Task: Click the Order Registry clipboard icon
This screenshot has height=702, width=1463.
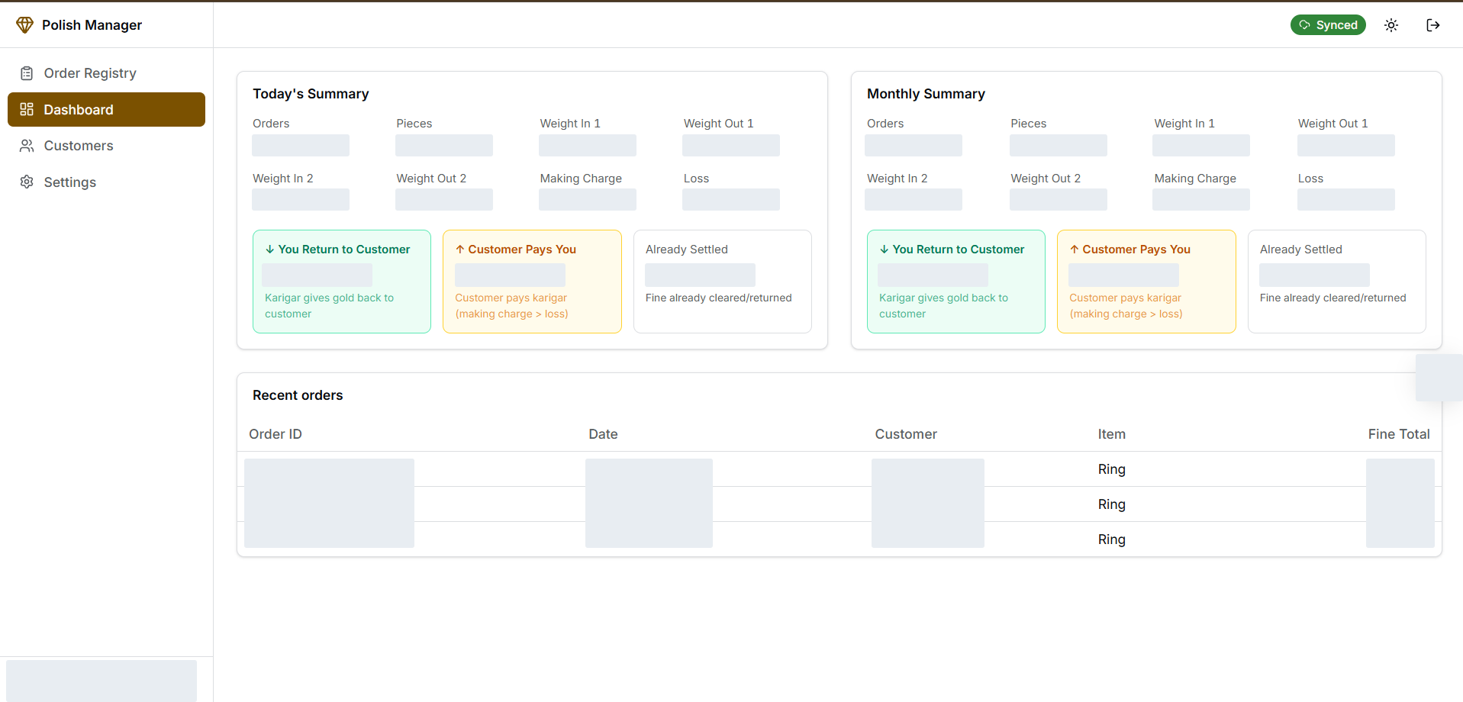Action: (x=27, y=73)
